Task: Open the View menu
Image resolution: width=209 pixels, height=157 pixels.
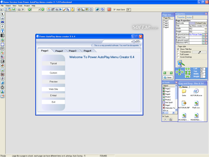Action: [x=14, y=6]
